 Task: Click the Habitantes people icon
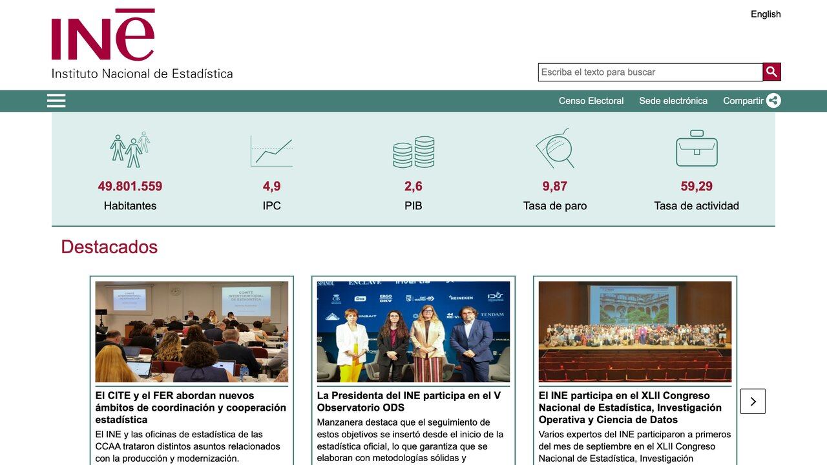pyautogui.click(x=130, y=150)
